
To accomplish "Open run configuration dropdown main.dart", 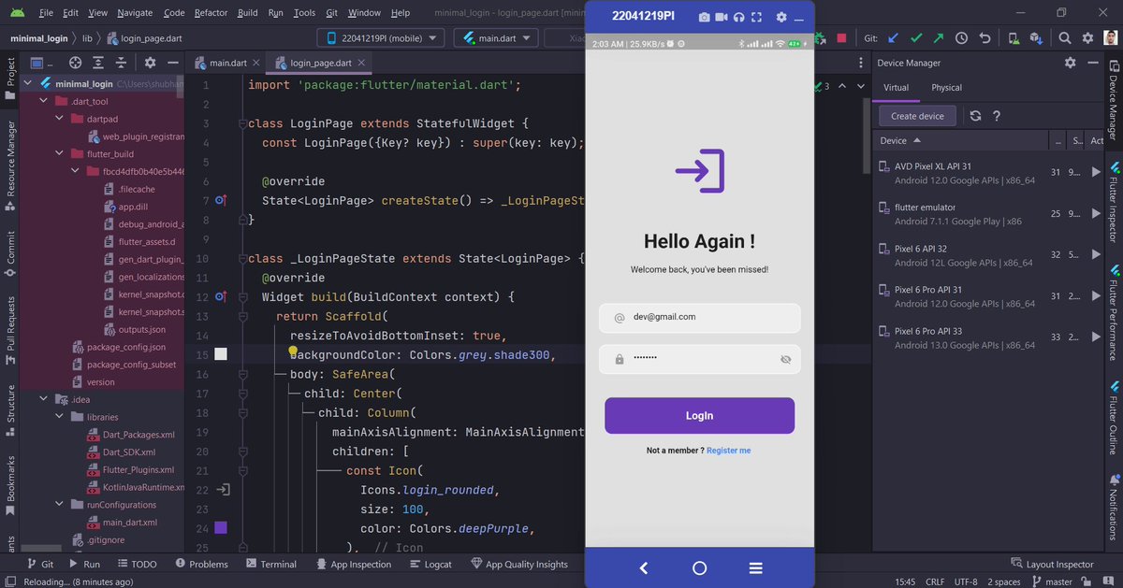I will pos(495,38).
